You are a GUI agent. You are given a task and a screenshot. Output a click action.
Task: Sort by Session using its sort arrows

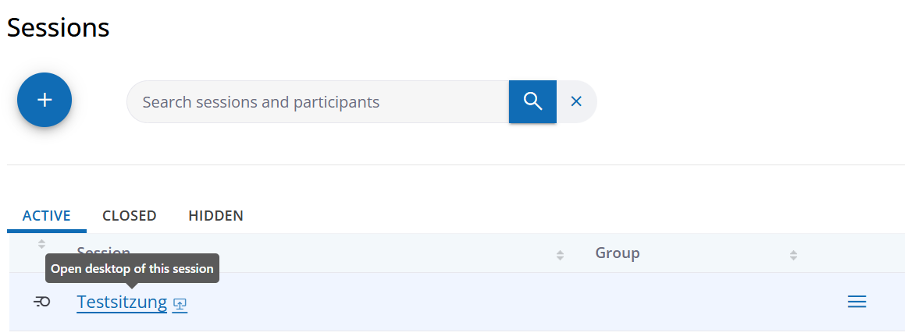(560, 255)
